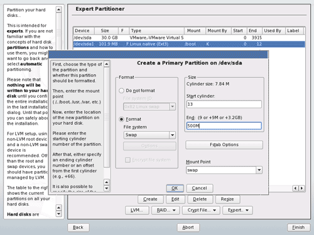The image size is (314, 235).
Task: Select the Format radio button
Action: [x=121, y=119]
